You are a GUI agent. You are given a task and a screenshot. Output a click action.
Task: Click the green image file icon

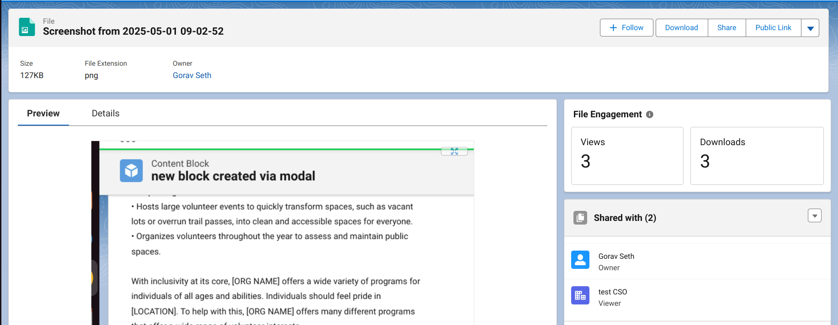click(x=27, y=27)
